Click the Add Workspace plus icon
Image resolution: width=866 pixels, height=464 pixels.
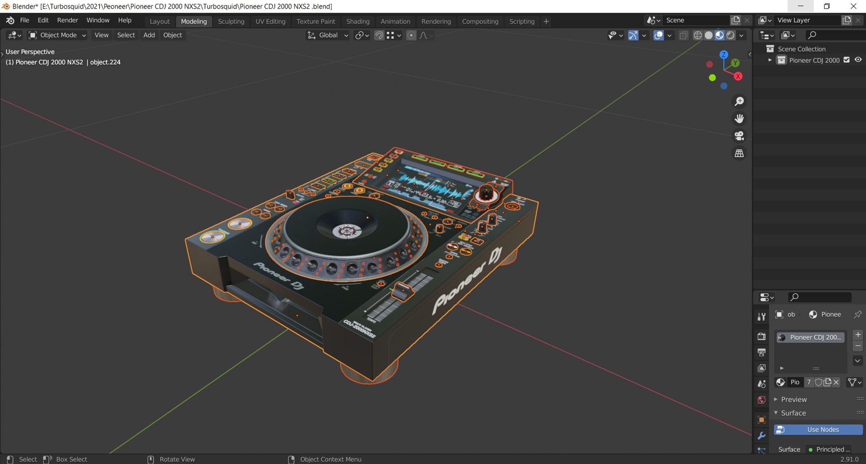click(x=546, y=21)
